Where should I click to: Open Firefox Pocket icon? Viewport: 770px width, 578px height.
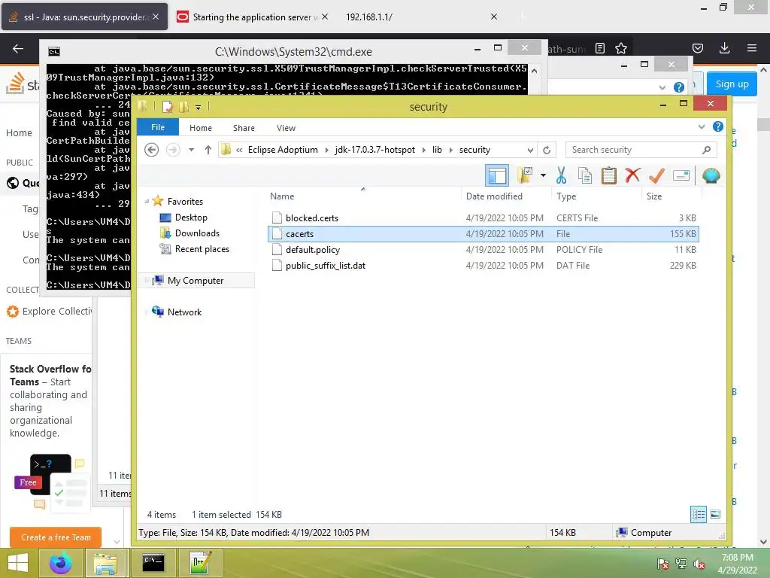698,48
